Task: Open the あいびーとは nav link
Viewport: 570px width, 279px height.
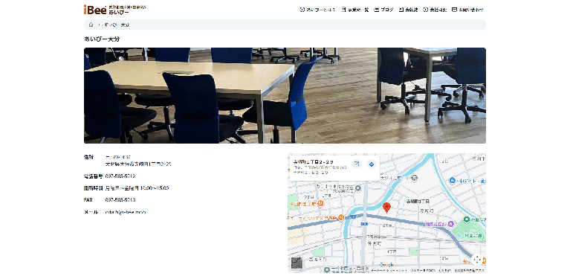Action: point(317,10)
